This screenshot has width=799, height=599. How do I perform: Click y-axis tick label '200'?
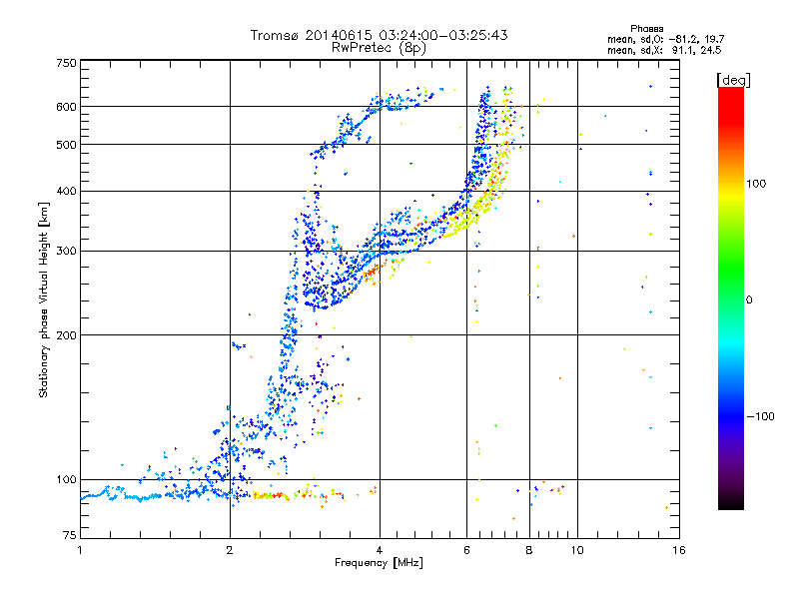pos(67,335)
